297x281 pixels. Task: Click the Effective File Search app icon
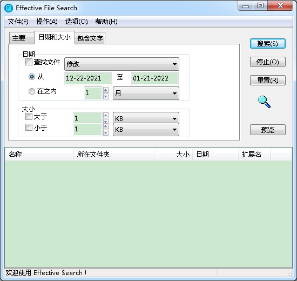(9, 8)
